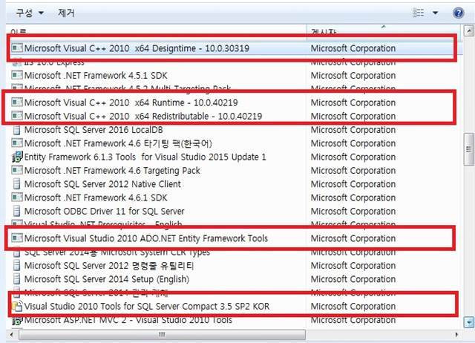Click vertical scrollbar up arrow
This screenshot has width=475, height=343.
[468, 30]
